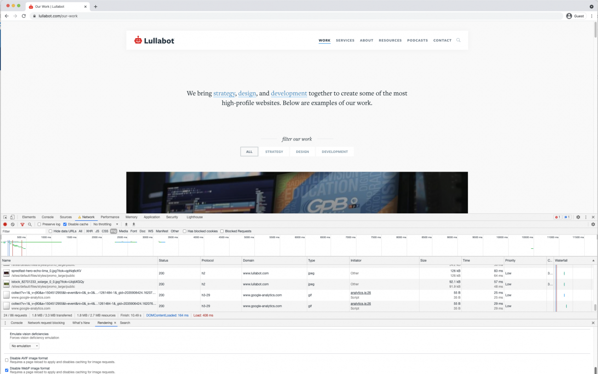Click the Export HAR download arrow
This screenshot has width=598, height=374.
pos(134,224)
